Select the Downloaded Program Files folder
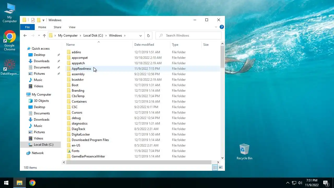334x188 pixels. pyautogui.click(x=90, y=140)
